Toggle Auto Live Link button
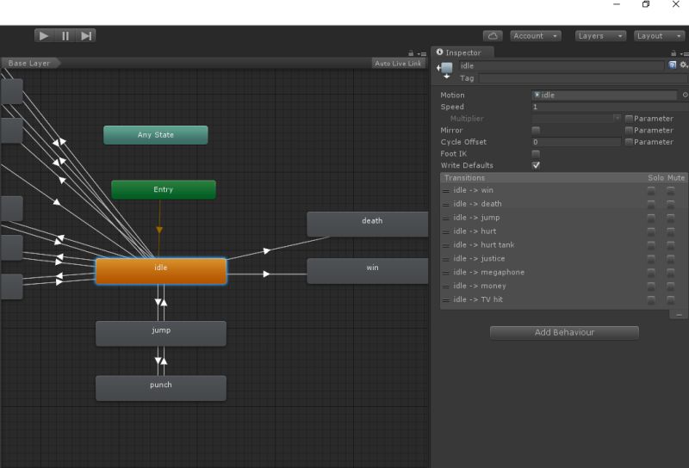This screenshot has height=468, width=689. pos(398,63)
